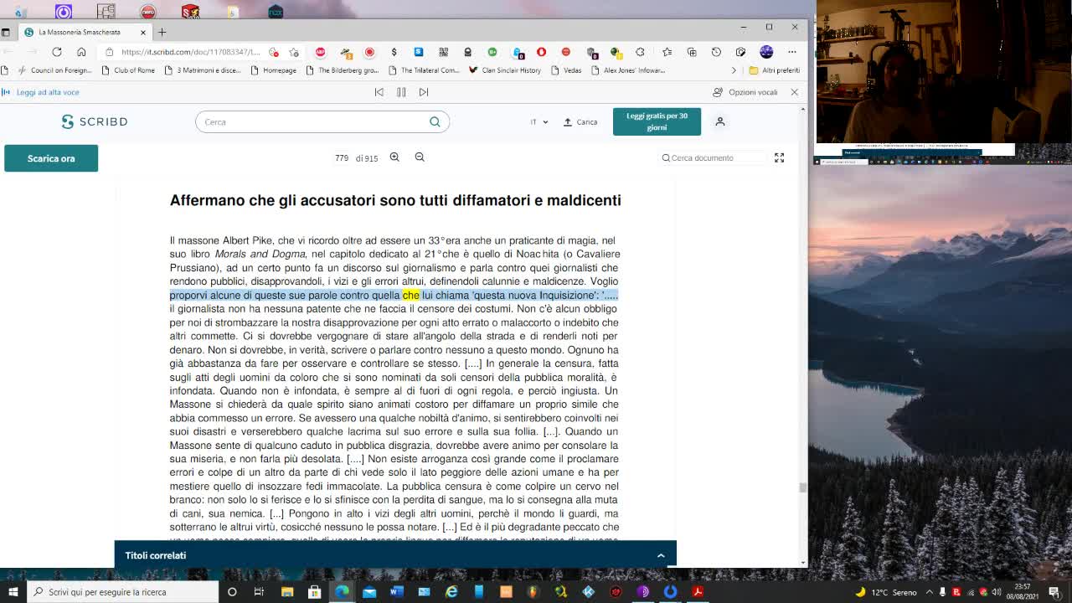The image size is (1072, 603).
Task: Open Opzioni vocali voice options
Action: pos(745,92)
